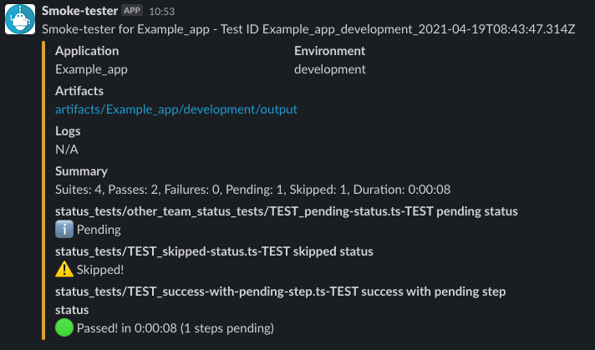Select the Example_app application value
This screenshot has width=595, height=350.
pyautogui.click(x=91, y=69)
